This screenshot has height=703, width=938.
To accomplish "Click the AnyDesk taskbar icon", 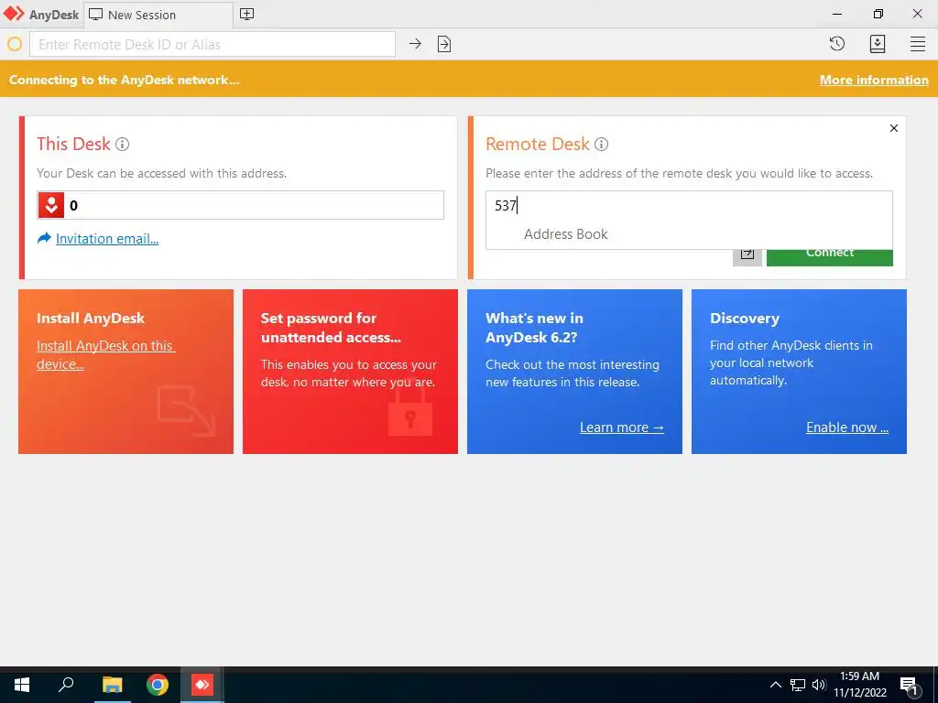I will point(202,685).
